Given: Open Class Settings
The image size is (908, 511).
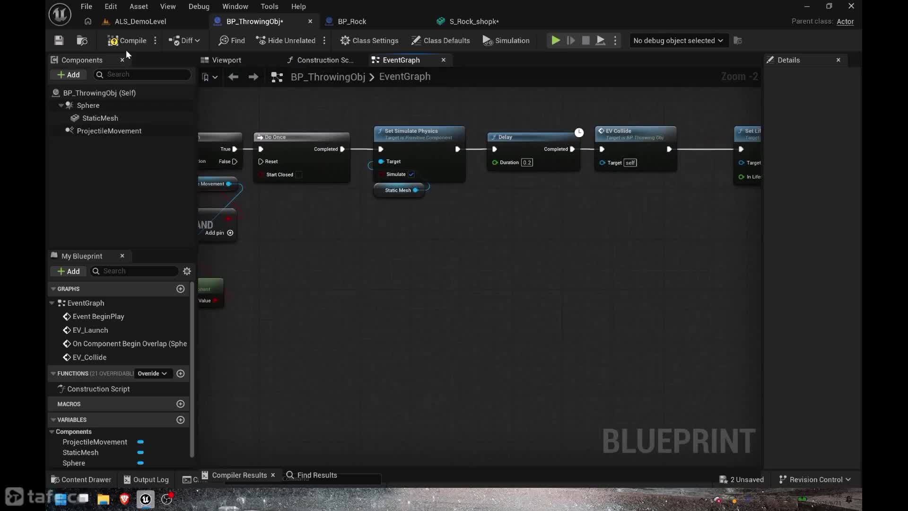Looking at the screenshot, I should pyautogui.click(x=369, y=41).
